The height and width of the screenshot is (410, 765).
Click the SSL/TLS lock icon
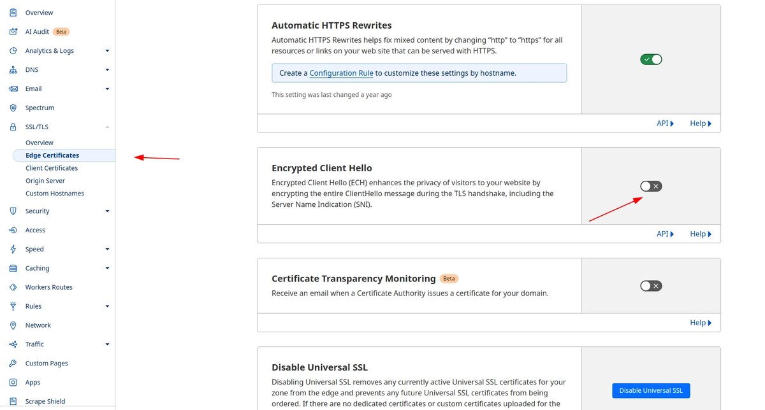pyautogui.click(x=13, y=127)
